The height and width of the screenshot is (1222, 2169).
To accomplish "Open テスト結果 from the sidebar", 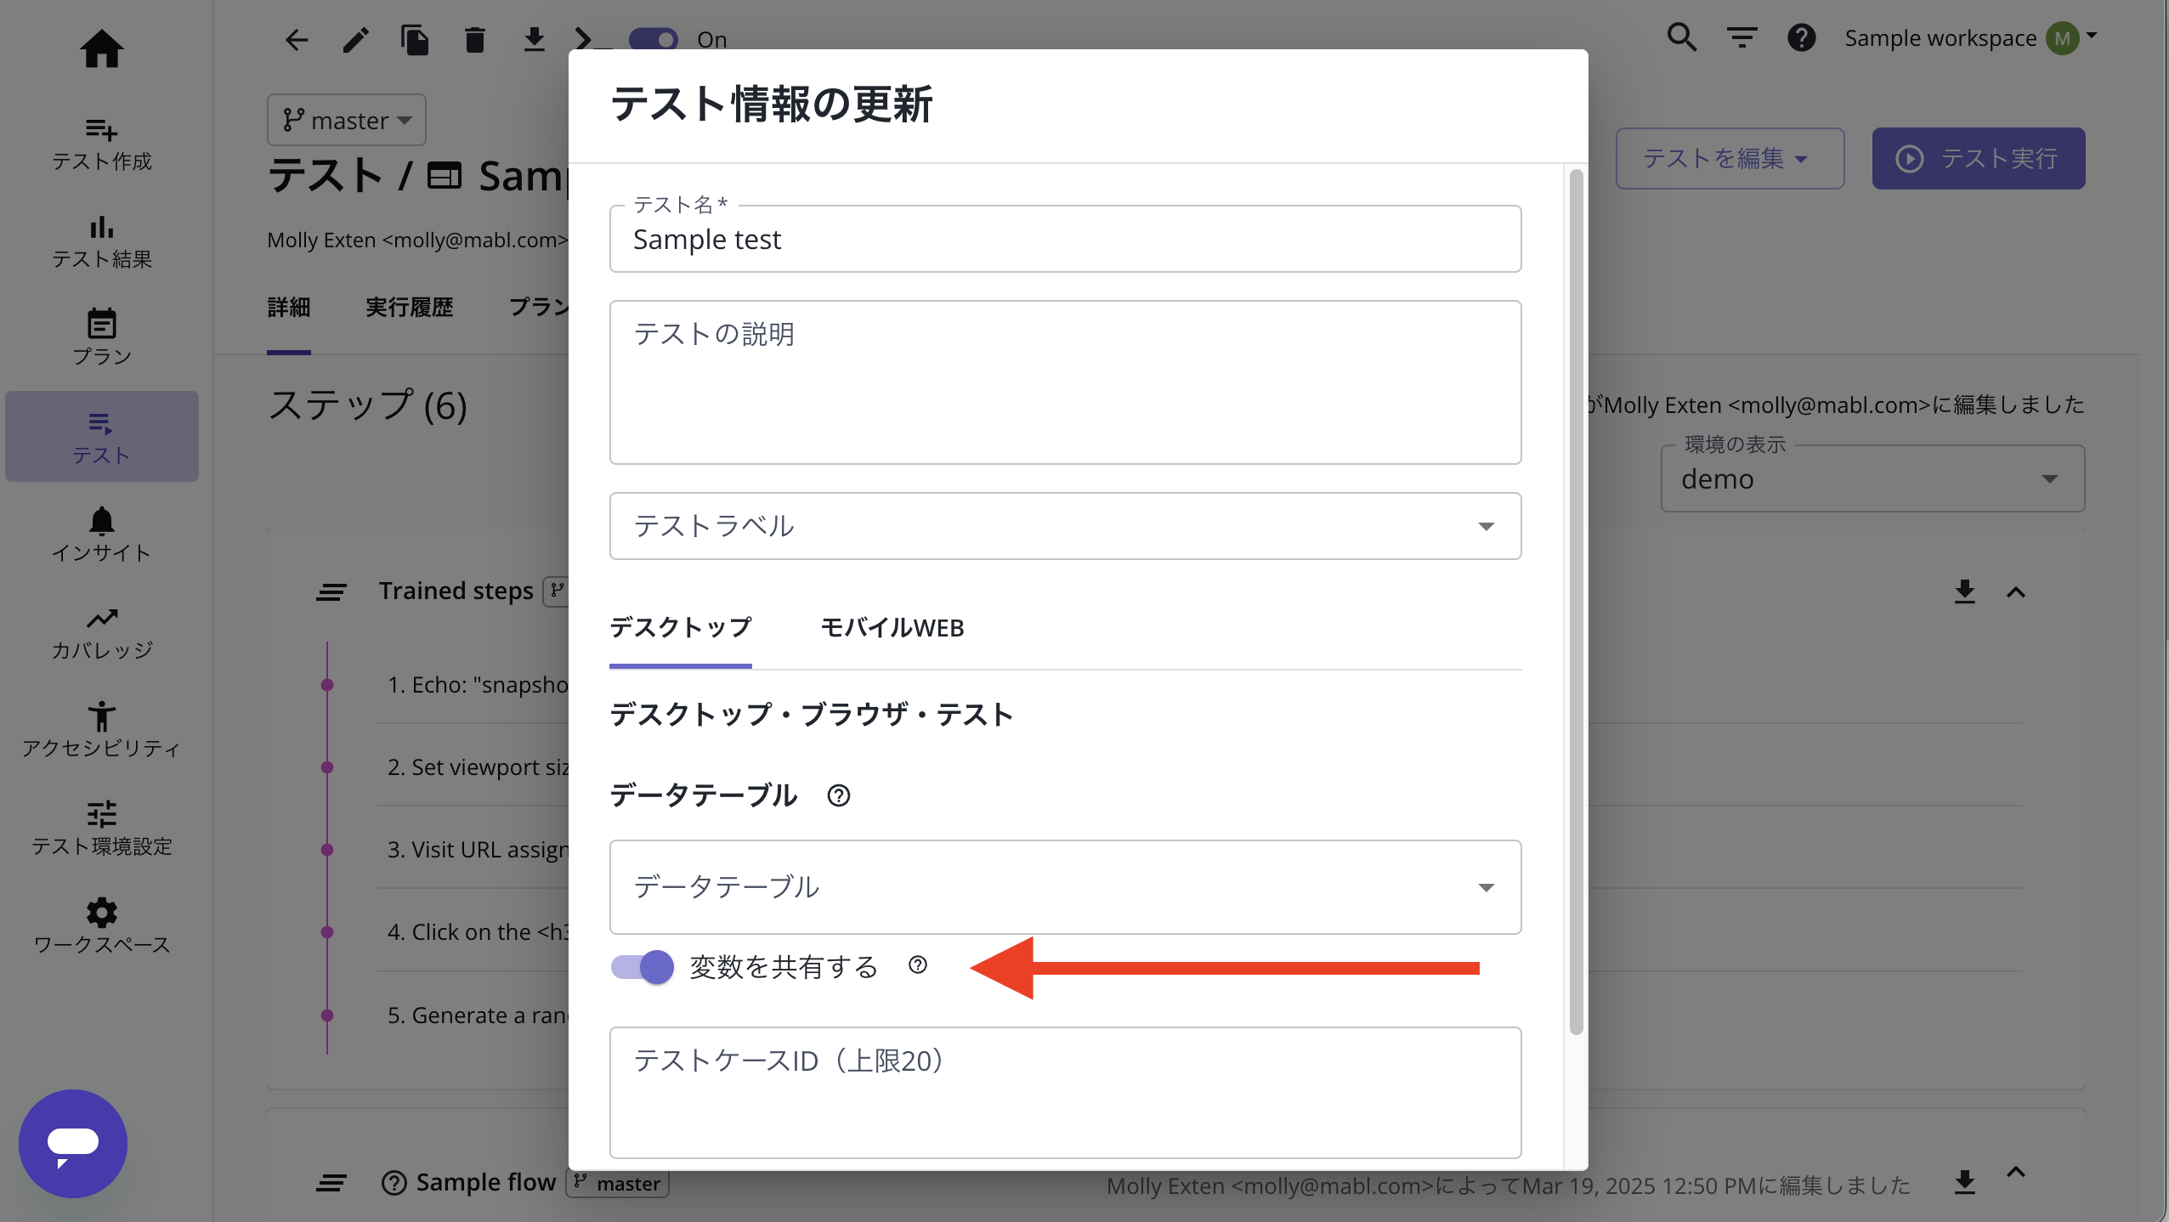I will (101, 240).
